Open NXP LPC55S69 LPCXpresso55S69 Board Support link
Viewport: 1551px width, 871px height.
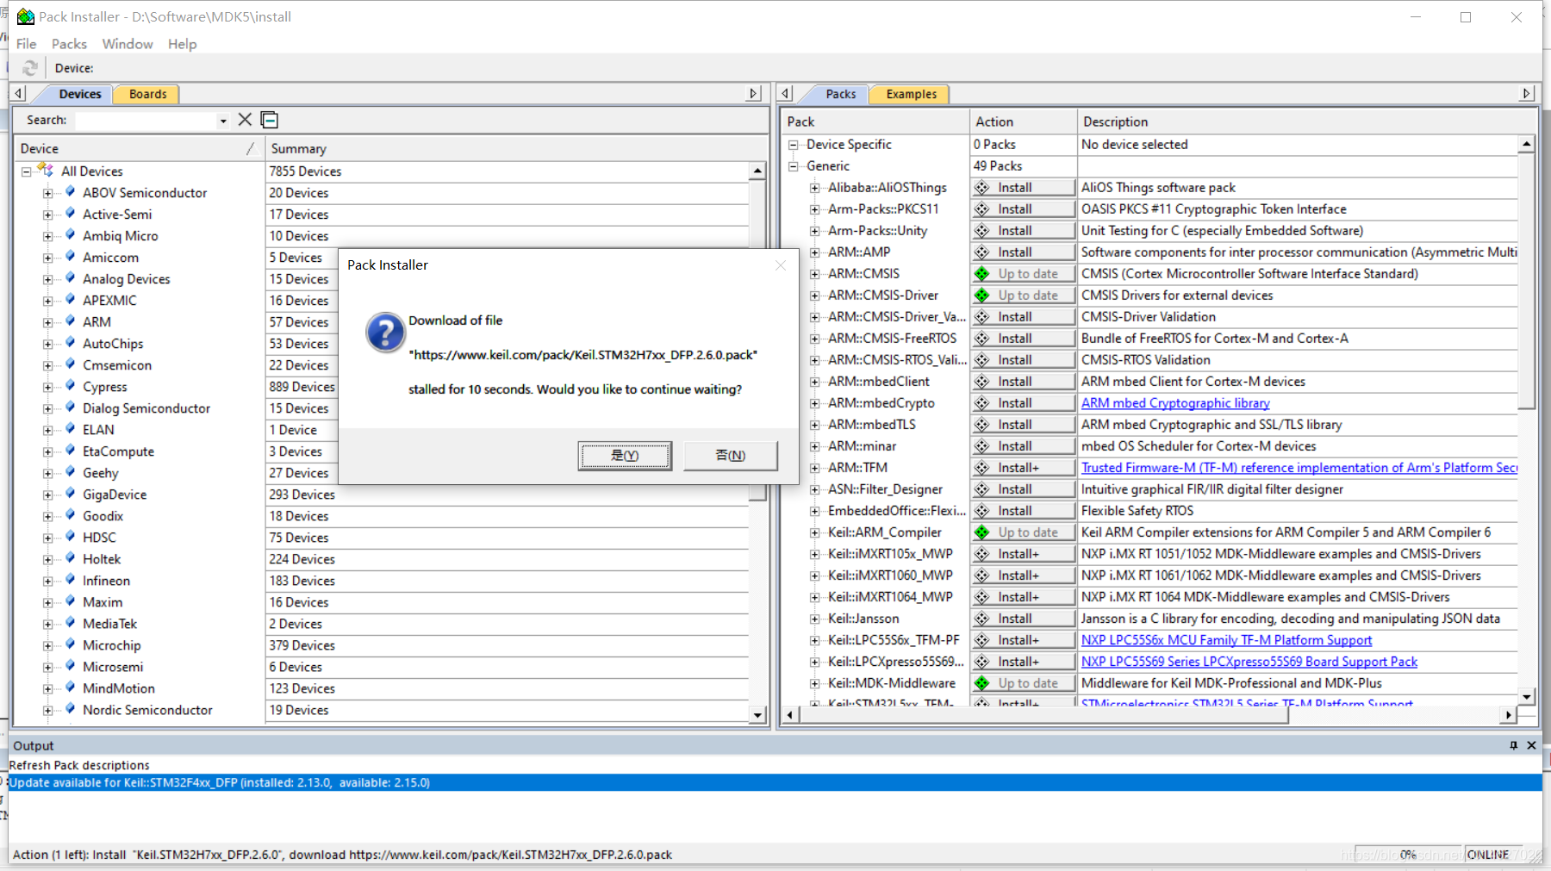1249,662
